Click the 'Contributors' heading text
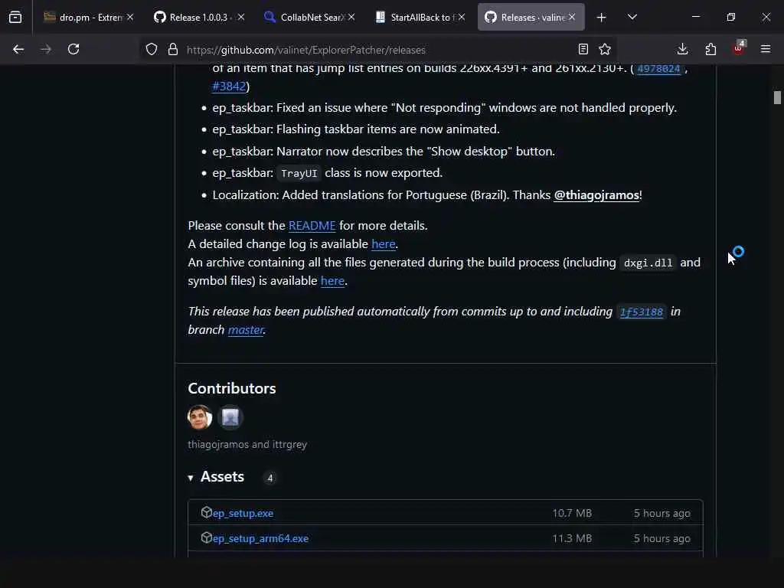This screenshot has height=588, width=784. point(231,388)
